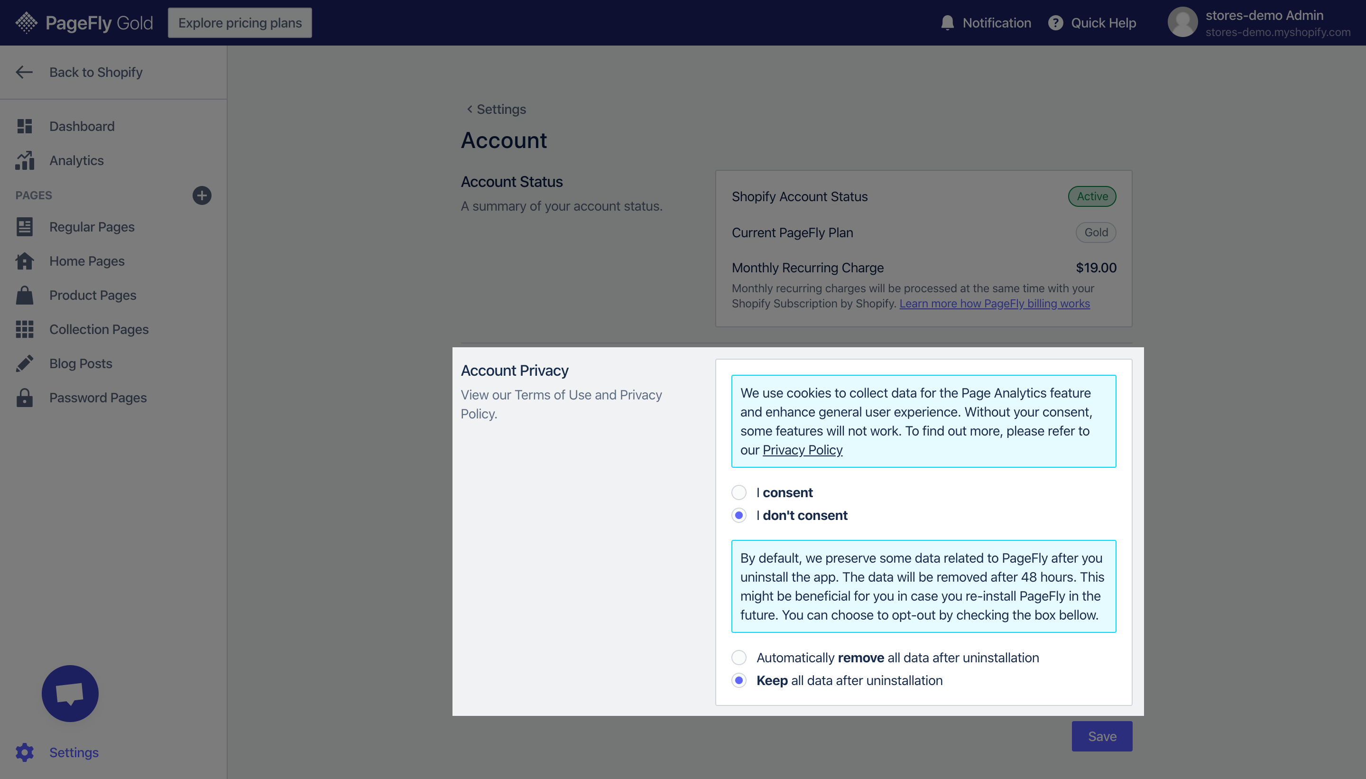1366x779 pixels.
Task: Open Analytics in the sidebar
Action: (x=76, y=160)
